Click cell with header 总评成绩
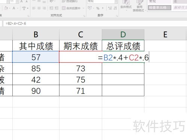 [123, 46]
